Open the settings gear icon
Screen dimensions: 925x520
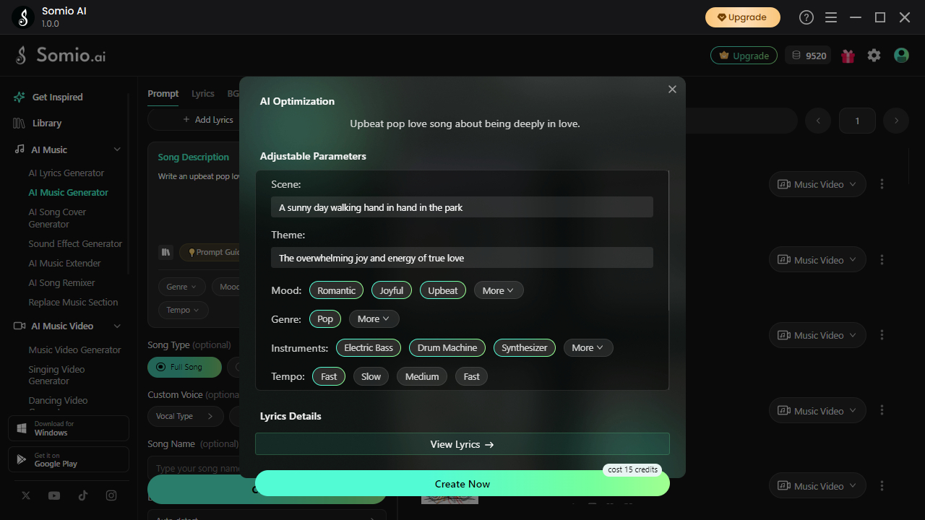874,56
